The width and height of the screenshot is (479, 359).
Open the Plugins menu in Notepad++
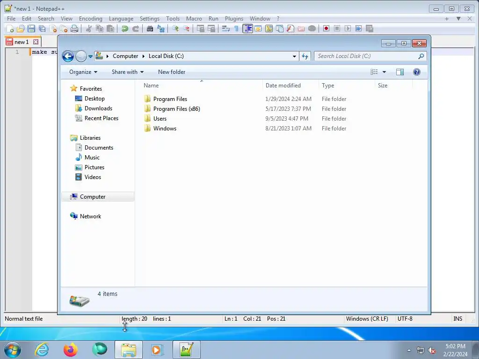234,19
